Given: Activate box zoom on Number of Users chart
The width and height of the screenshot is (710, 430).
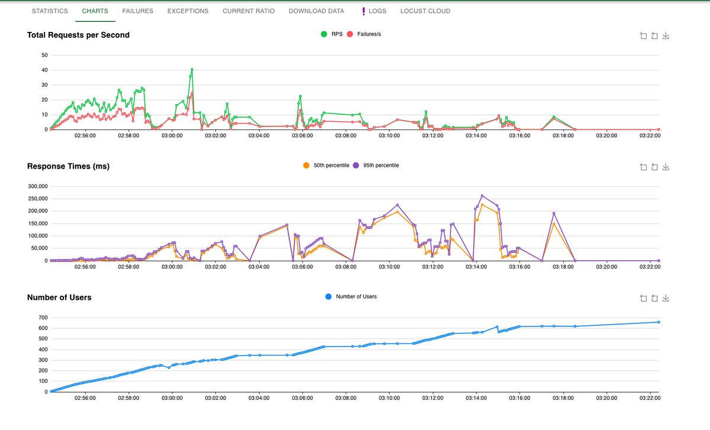Looking at the screenshot, I should [x=643, y=298].
